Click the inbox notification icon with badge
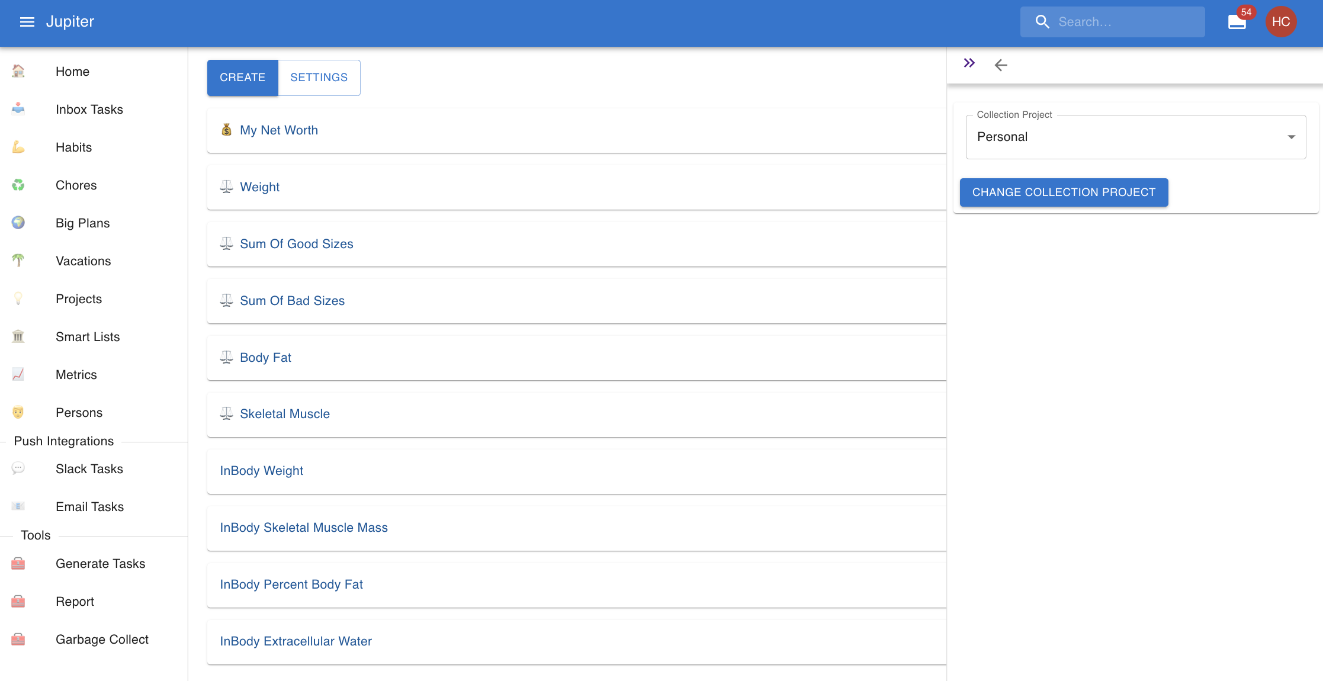The height and width of the screenshot is (681, 1323). click(1237, 22)
